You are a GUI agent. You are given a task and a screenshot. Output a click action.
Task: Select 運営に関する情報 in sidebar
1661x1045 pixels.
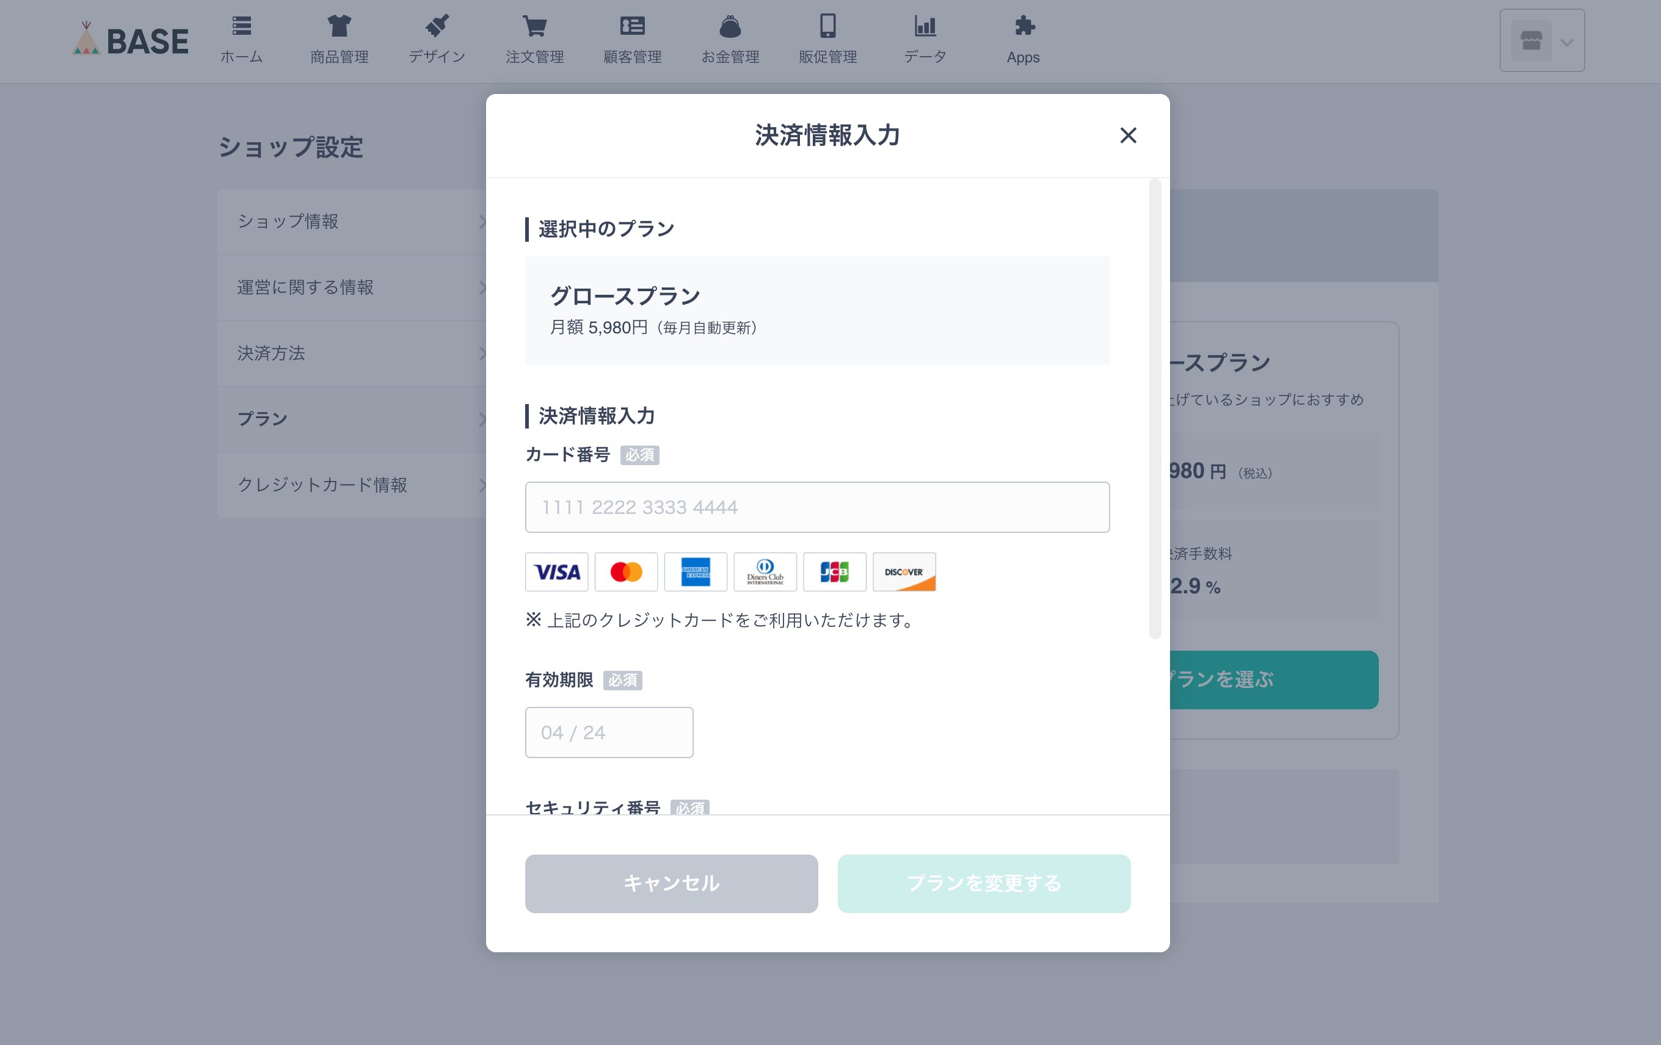pyautogui.click(x=352, y=287)
